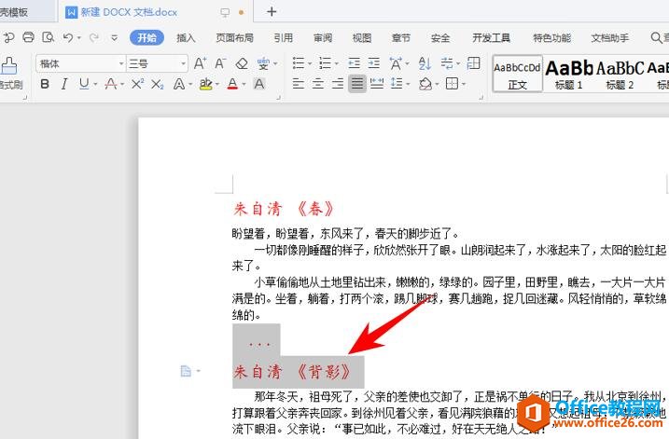Screen dimensions: 669x439
Task: Click the search magnifier icon in ribbon
Action: (x=656, y=37)
